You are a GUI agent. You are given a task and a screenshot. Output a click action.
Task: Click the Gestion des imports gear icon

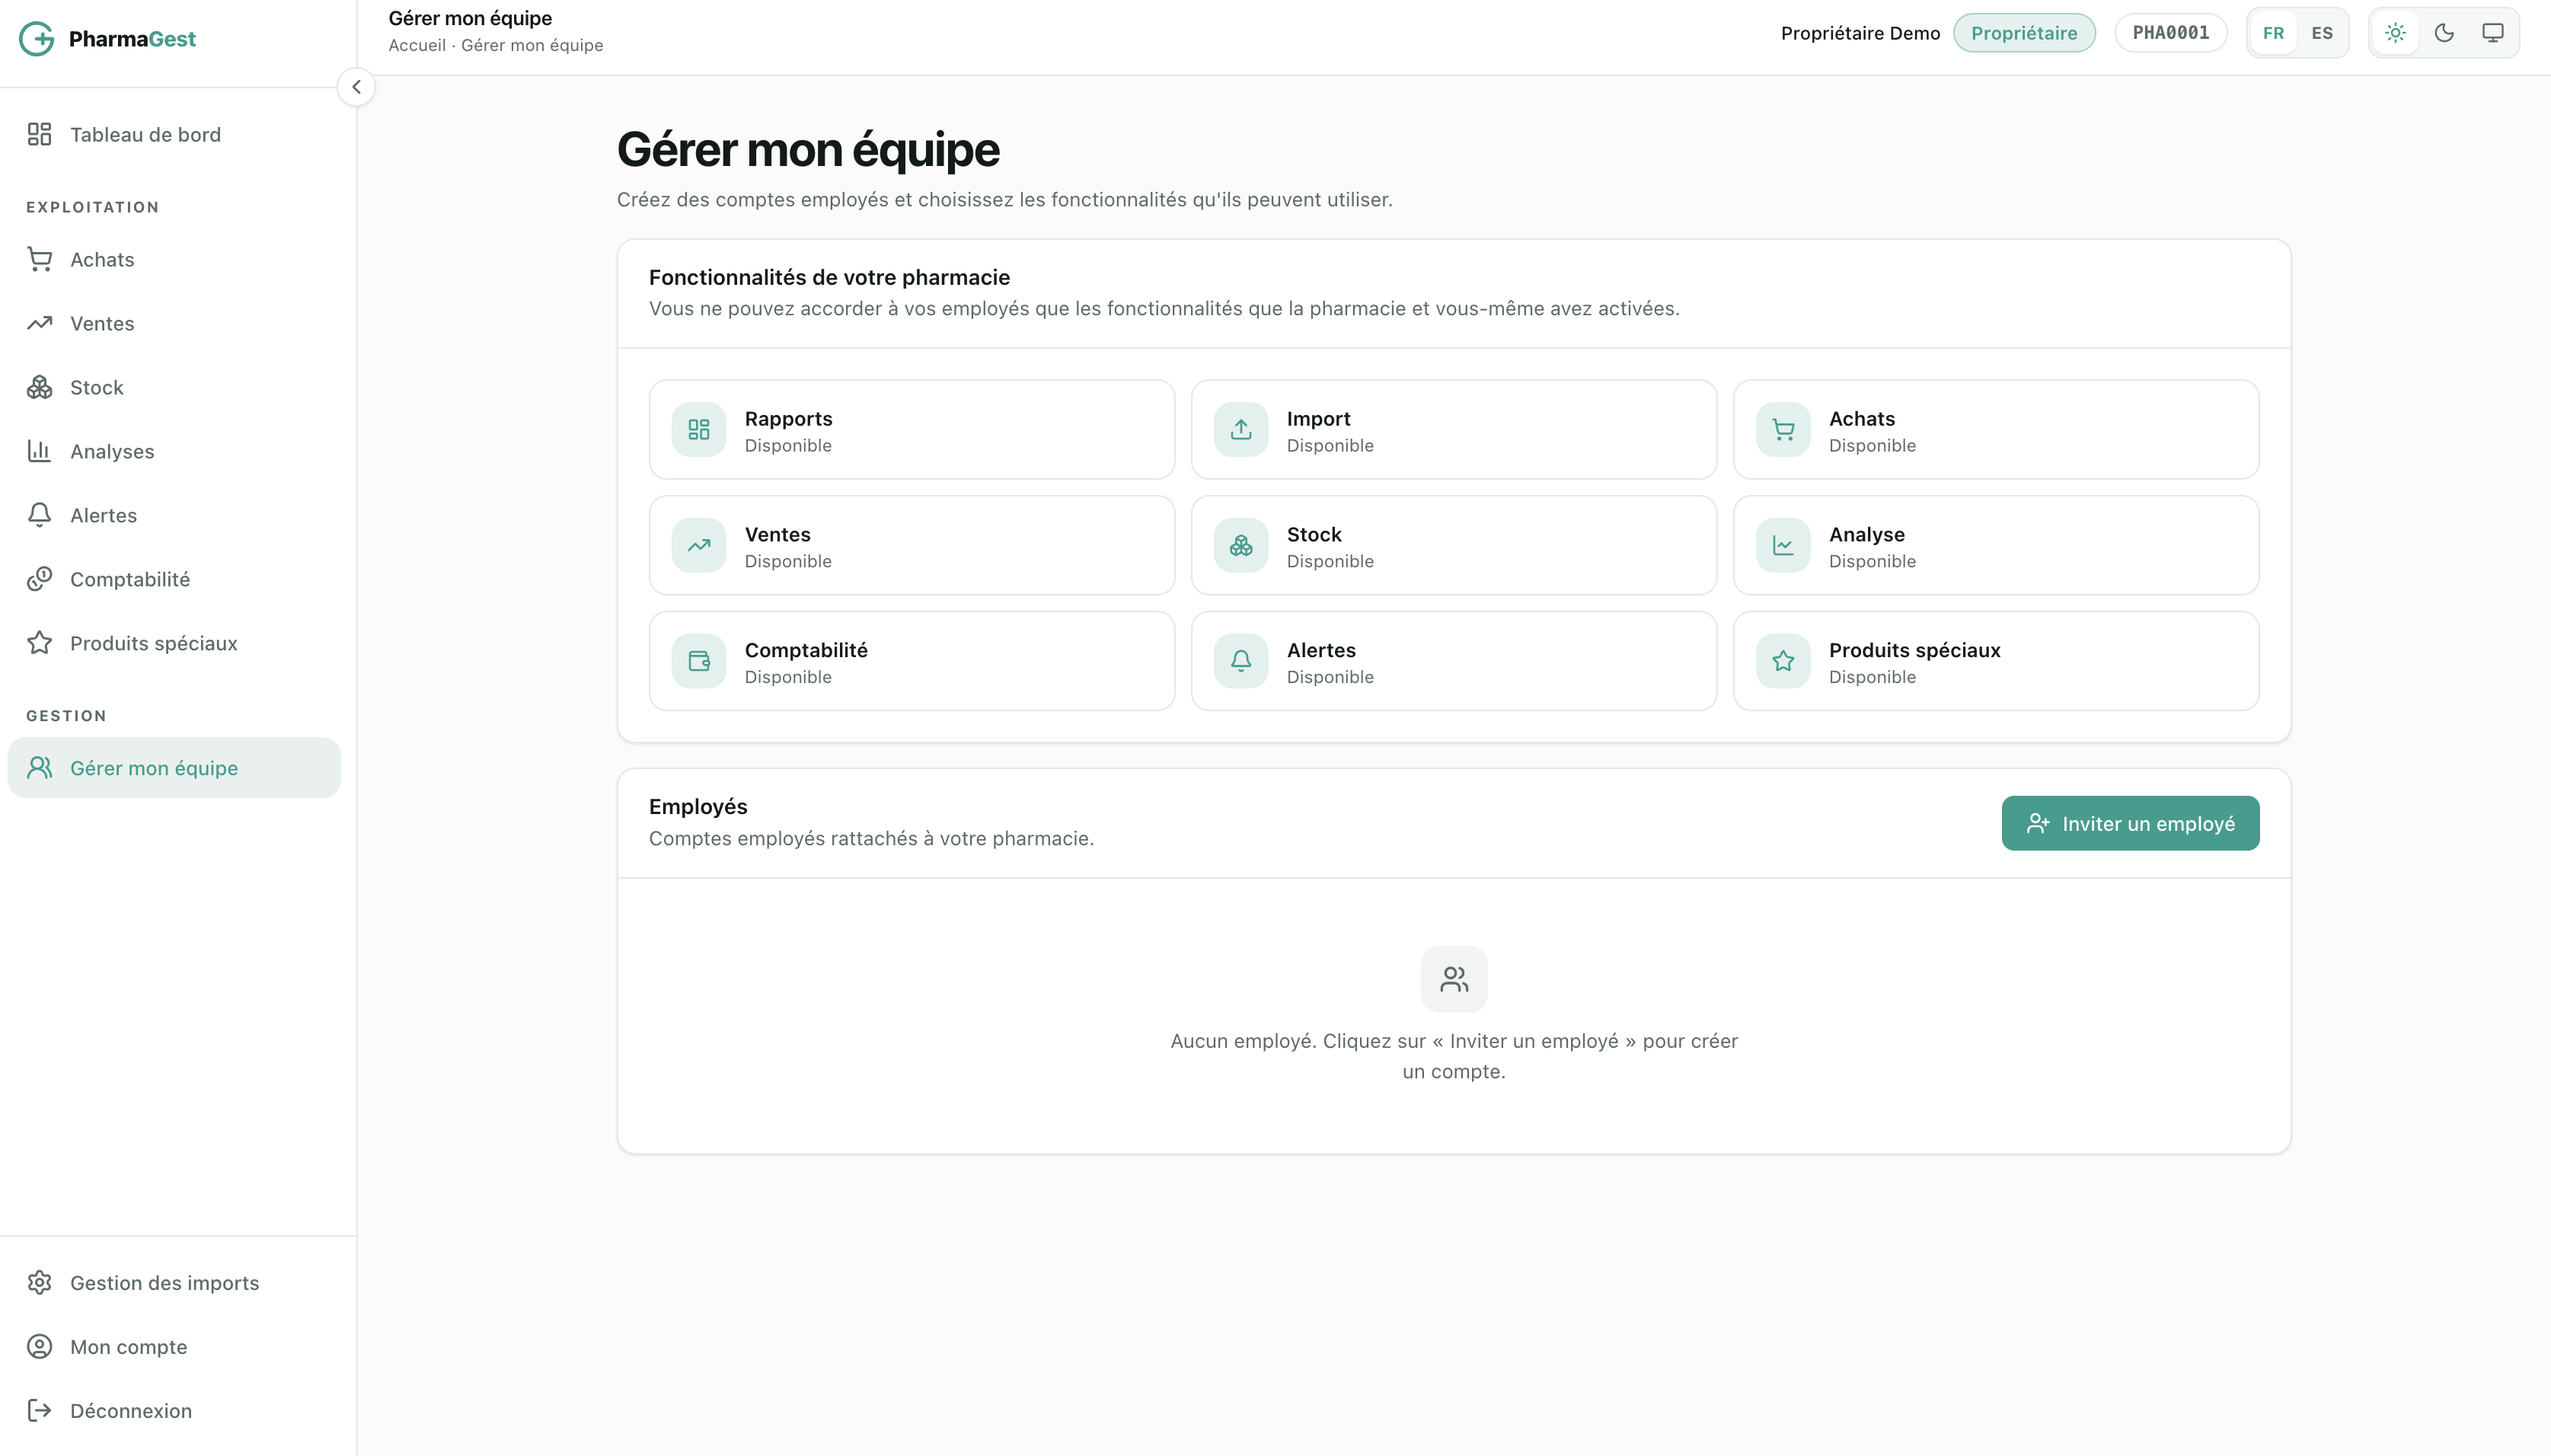(39, 1283)
